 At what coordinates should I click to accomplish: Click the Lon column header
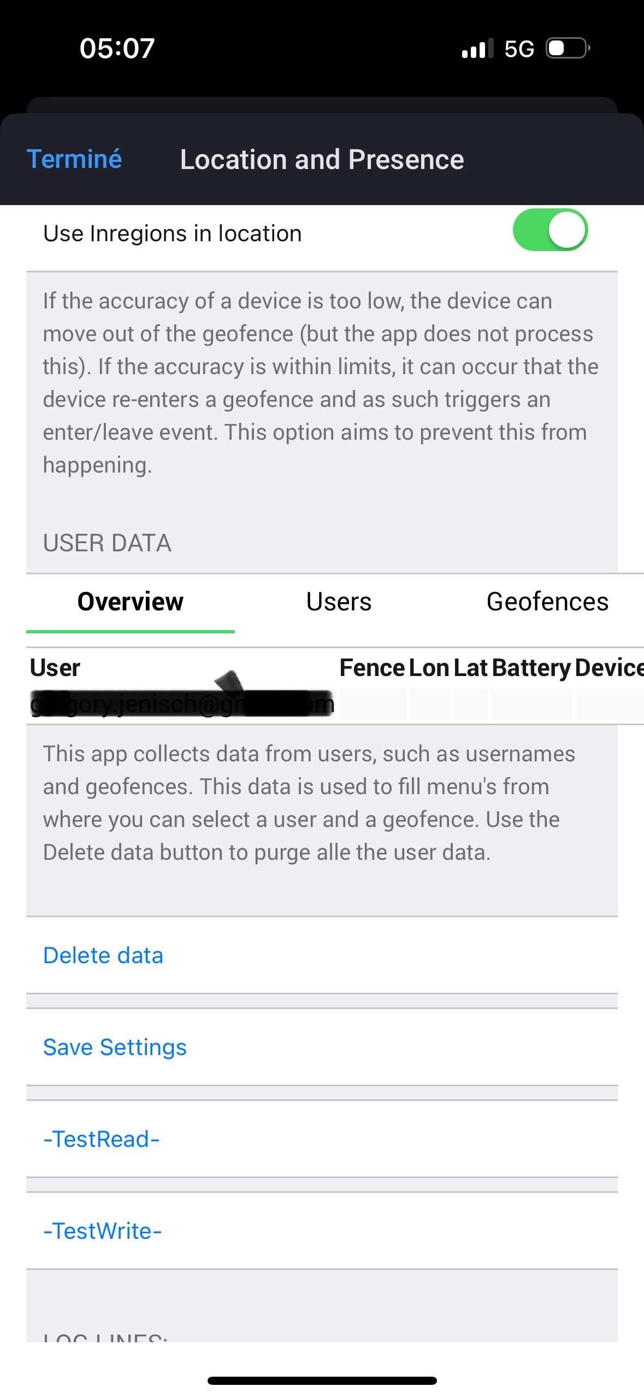[x=429, y=668]
